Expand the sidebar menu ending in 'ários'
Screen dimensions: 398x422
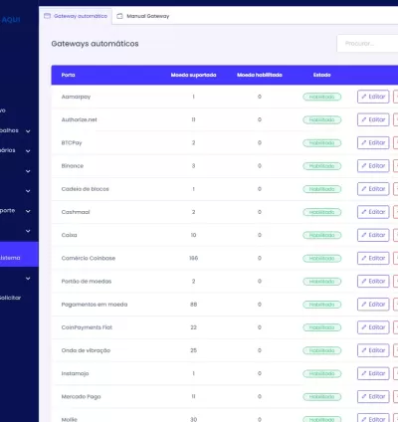[28, 151]
